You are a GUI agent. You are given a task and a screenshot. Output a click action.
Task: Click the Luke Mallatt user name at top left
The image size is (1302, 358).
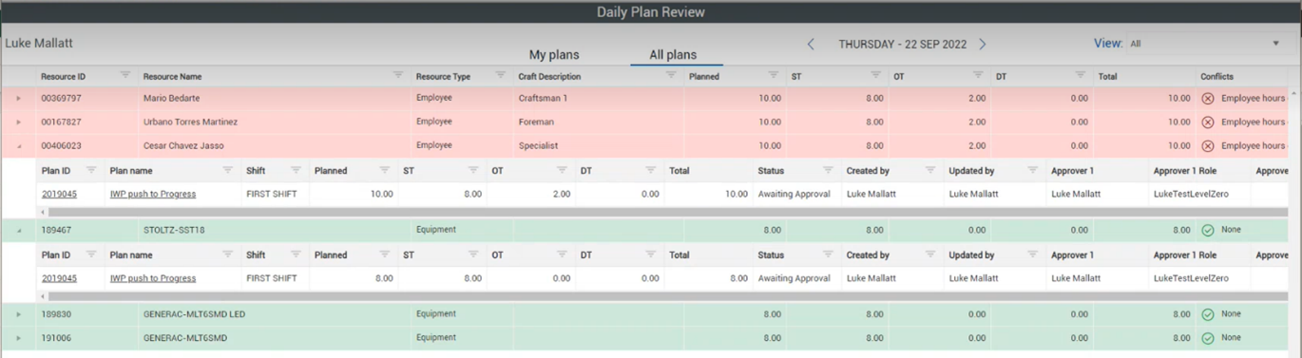point(39,44)
